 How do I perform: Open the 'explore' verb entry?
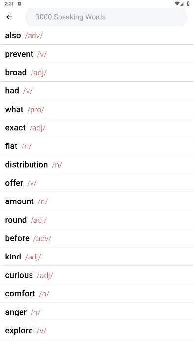point(97,330)
